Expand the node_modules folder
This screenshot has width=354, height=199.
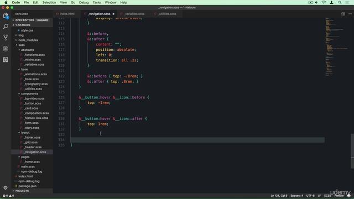click(x=28, y=40)
